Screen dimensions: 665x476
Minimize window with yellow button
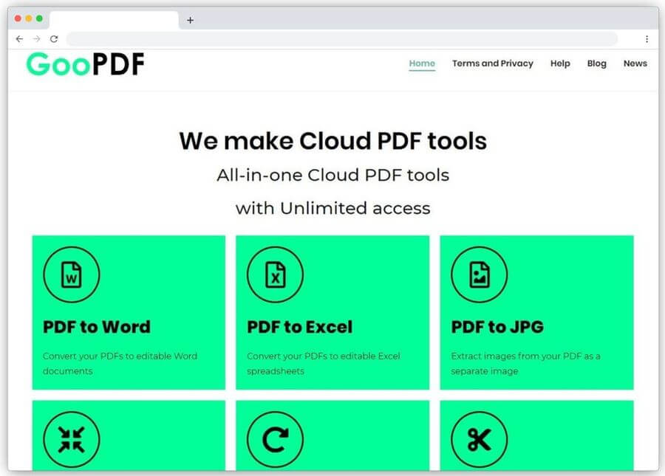[28, 18]
